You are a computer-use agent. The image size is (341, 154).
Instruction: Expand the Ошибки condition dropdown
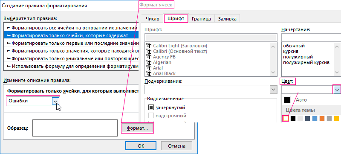[55, 101]
